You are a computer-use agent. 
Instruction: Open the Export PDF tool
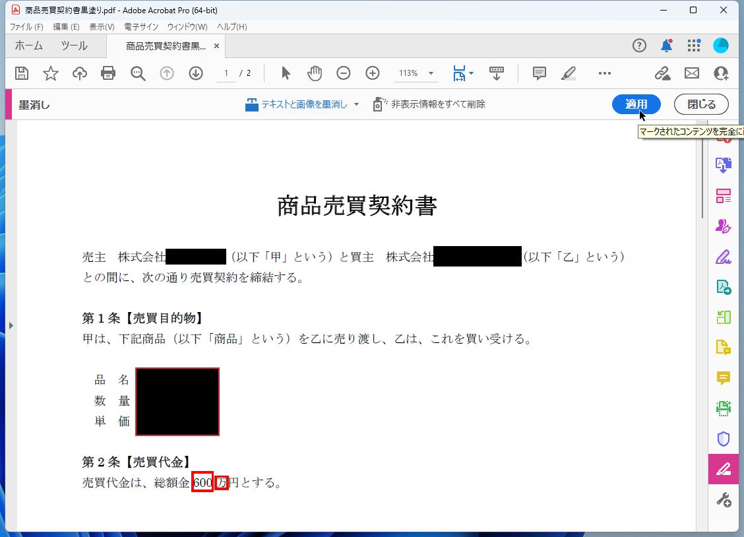tap(724, 164)
